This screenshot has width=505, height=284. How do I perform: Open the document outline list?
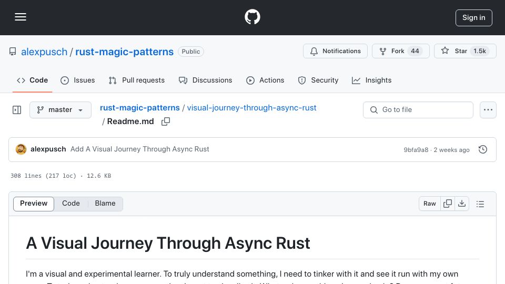point(480,204)
